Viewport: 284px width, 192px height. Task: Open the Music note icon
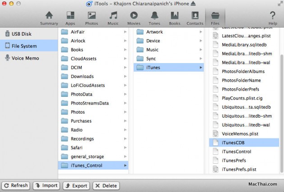[x=113, y=15]
